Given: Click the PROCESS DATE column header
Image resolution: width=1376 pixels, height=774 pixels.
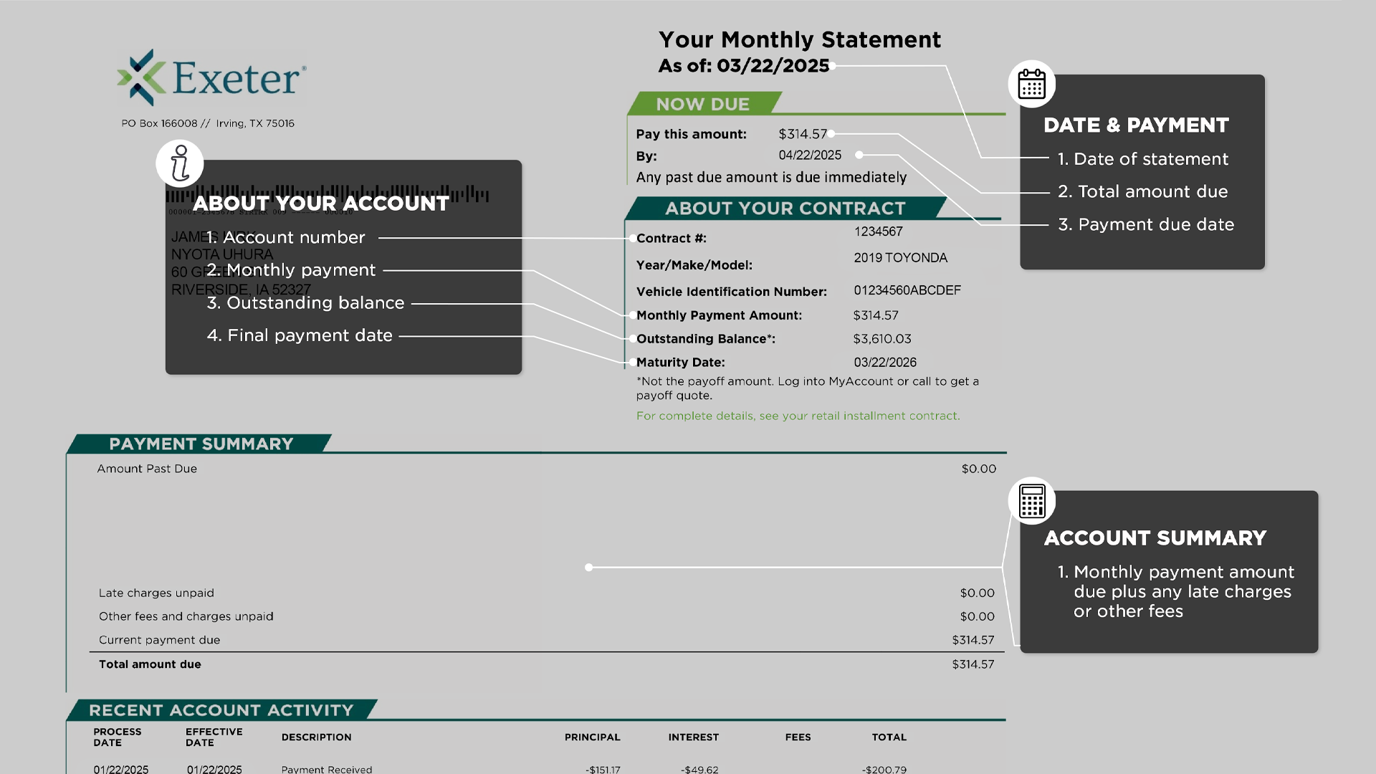Looking at the screenshot, I should point(118,737).
